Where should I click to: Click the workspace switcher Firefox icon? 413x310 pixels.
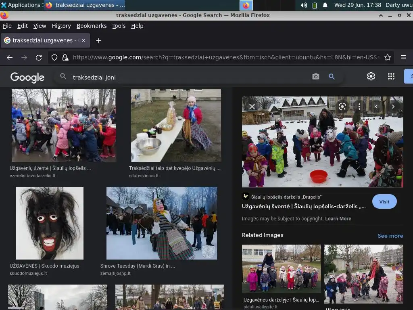(246, 5)
